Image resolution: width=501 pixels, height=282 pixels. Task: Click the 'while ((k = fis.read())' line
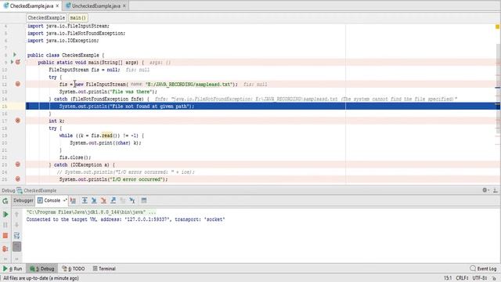(x=101, y=136)
